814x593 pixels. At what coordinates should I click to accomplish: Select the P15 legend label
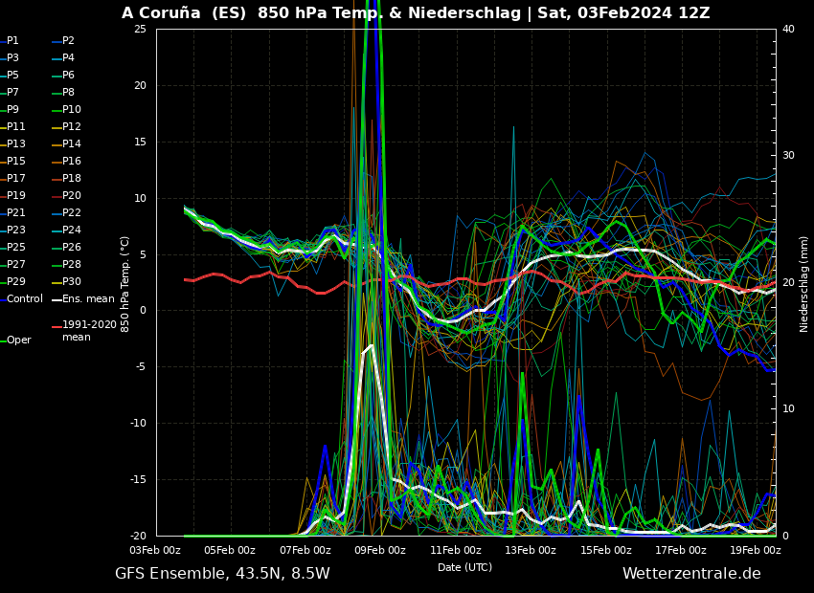(x=16, y=161)
